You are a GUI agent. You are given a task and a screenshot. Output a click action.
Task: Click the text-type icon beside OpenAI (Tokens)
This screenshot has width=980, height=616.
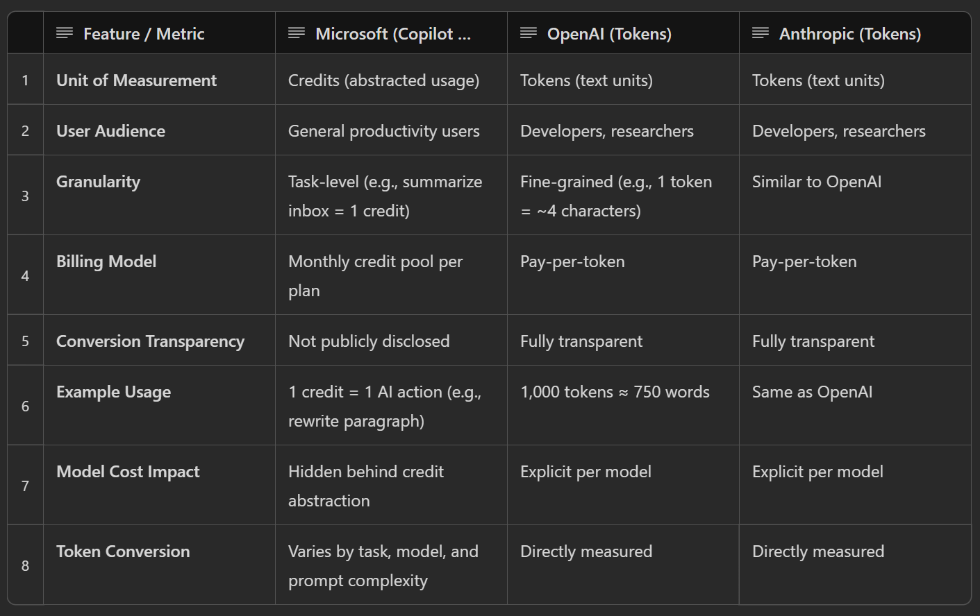coord(529,33)
